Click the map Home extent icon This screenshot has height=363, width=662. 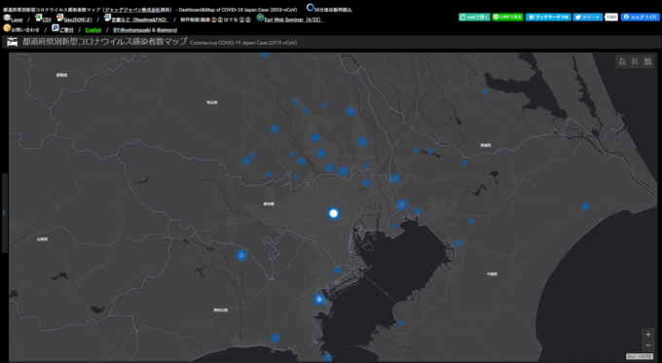622,61
